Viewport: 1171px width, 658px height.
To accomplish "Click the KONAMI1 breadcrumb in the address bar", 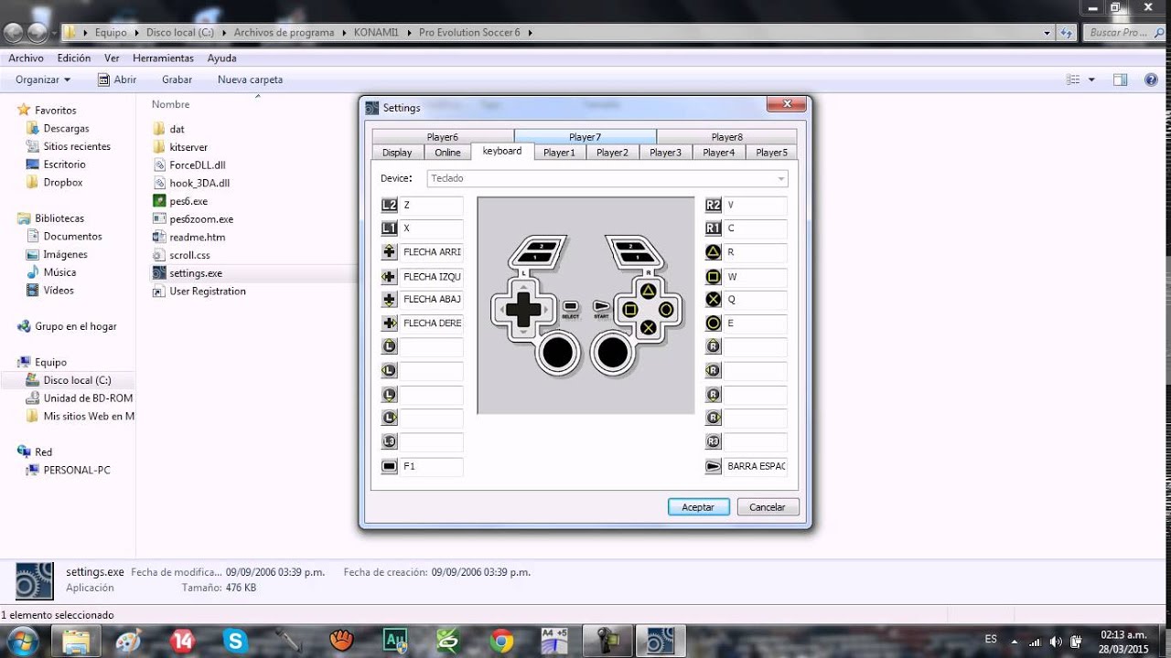I will tap(376, 32).
